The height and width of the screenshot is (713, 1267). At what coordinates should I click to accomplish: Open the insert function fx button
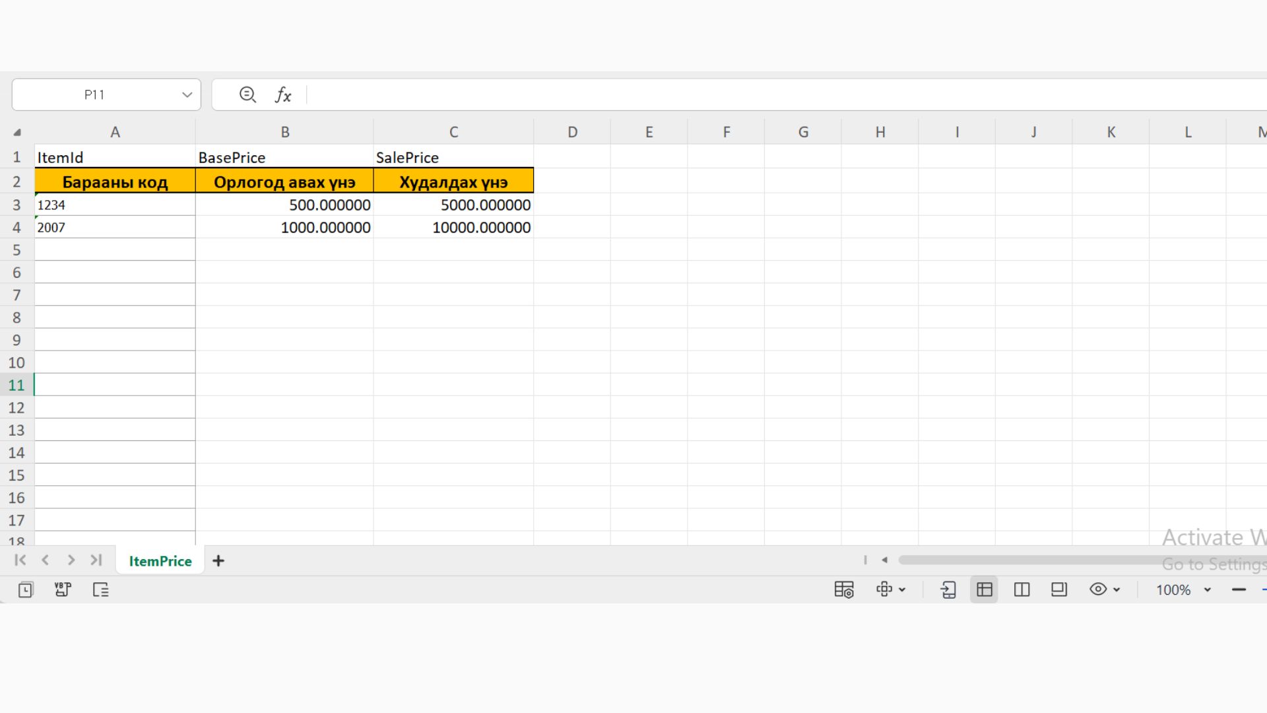283,95
